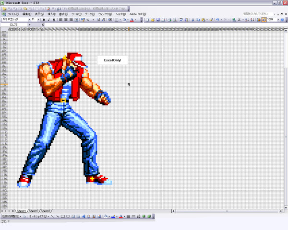
Task: Switch to the Sheet2 tab
Action: tap(34, 211)
